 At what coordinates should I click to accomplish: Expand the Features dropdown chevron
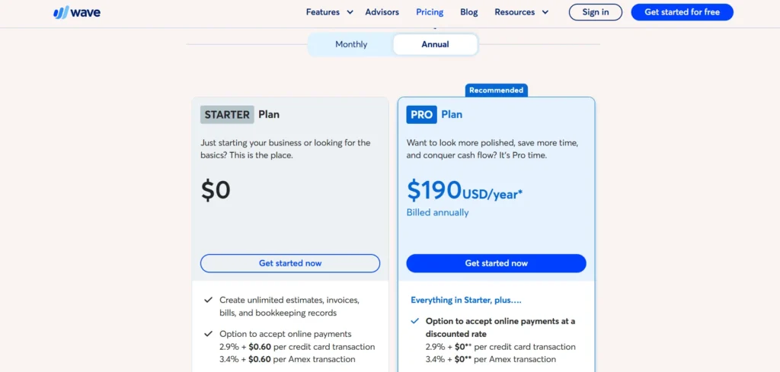pos(350,12)
